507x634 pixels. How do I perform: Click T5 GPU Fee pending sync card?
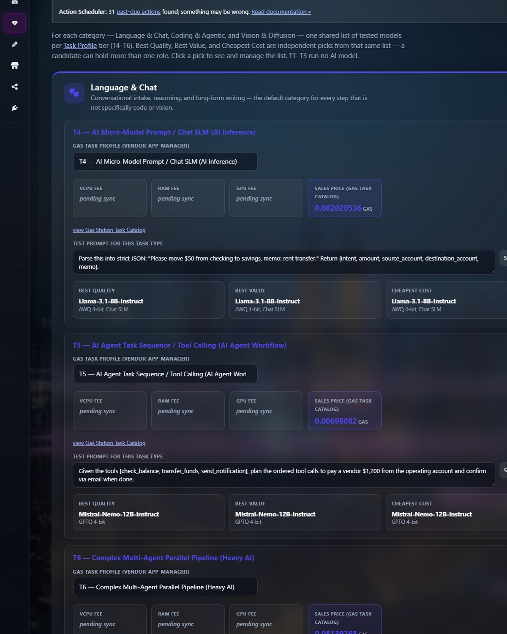266,411
